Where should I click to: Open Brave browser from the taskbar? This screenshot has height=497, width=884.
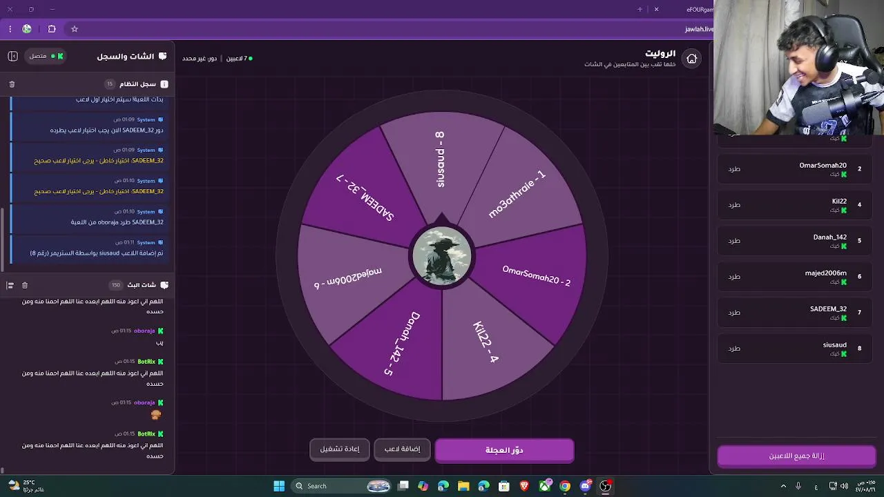(x=524, y=486)
